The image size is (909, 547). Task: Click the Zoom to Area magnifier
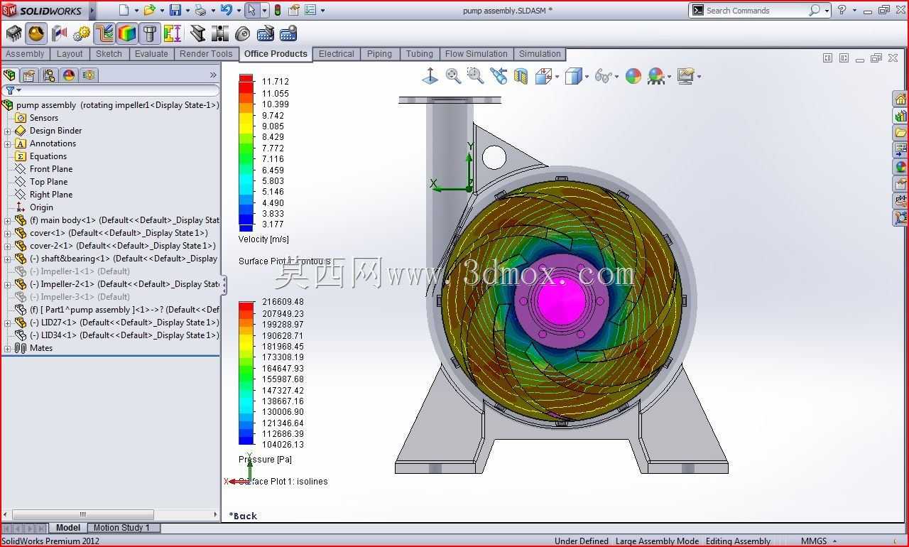475,76
